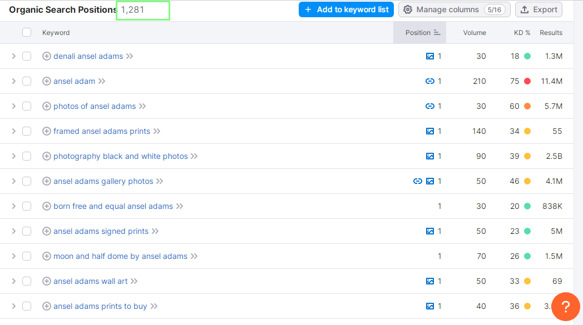Click the image pack icon in the 'framed ansel adams prints' row

pos(430,131)
